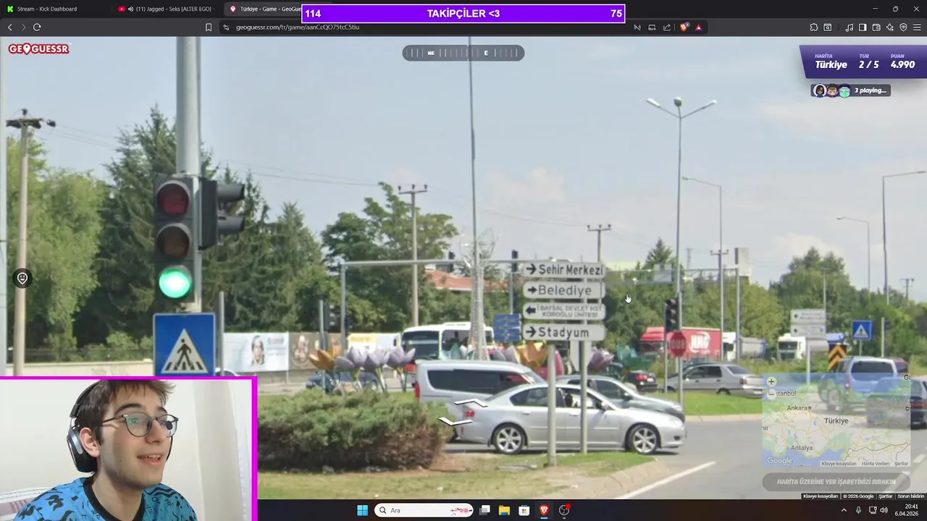This screenshot has height=521, width=927.
Task: Open the site information icon in address bar
Action: pos(226,27)
